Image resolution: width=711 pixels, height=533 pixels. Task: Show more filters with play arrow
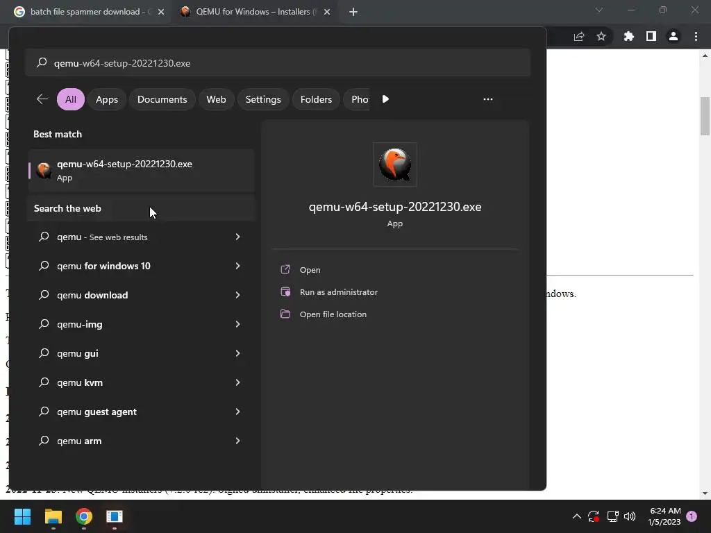(x=385, y=99)
